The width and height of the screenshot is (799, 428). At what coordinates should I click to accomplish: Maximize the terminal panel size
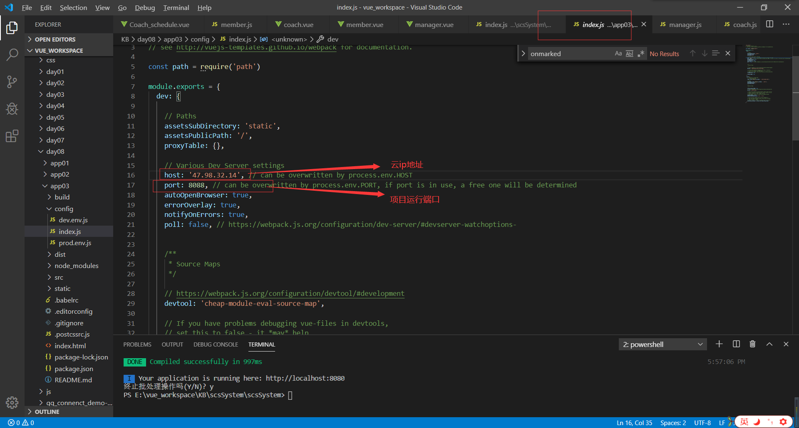click(x=769, y=344)
